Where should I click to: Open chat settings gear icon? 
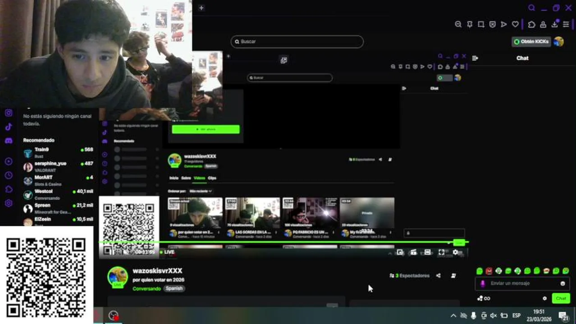[544, 298]
